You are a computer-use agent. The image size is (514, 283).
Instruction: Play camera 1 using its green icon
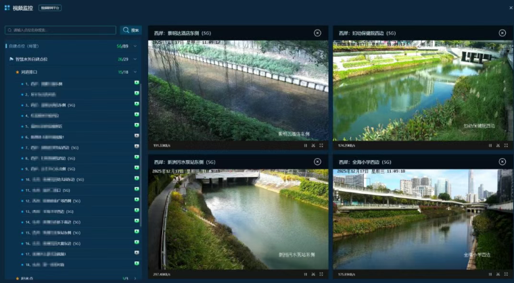(137, 84)
